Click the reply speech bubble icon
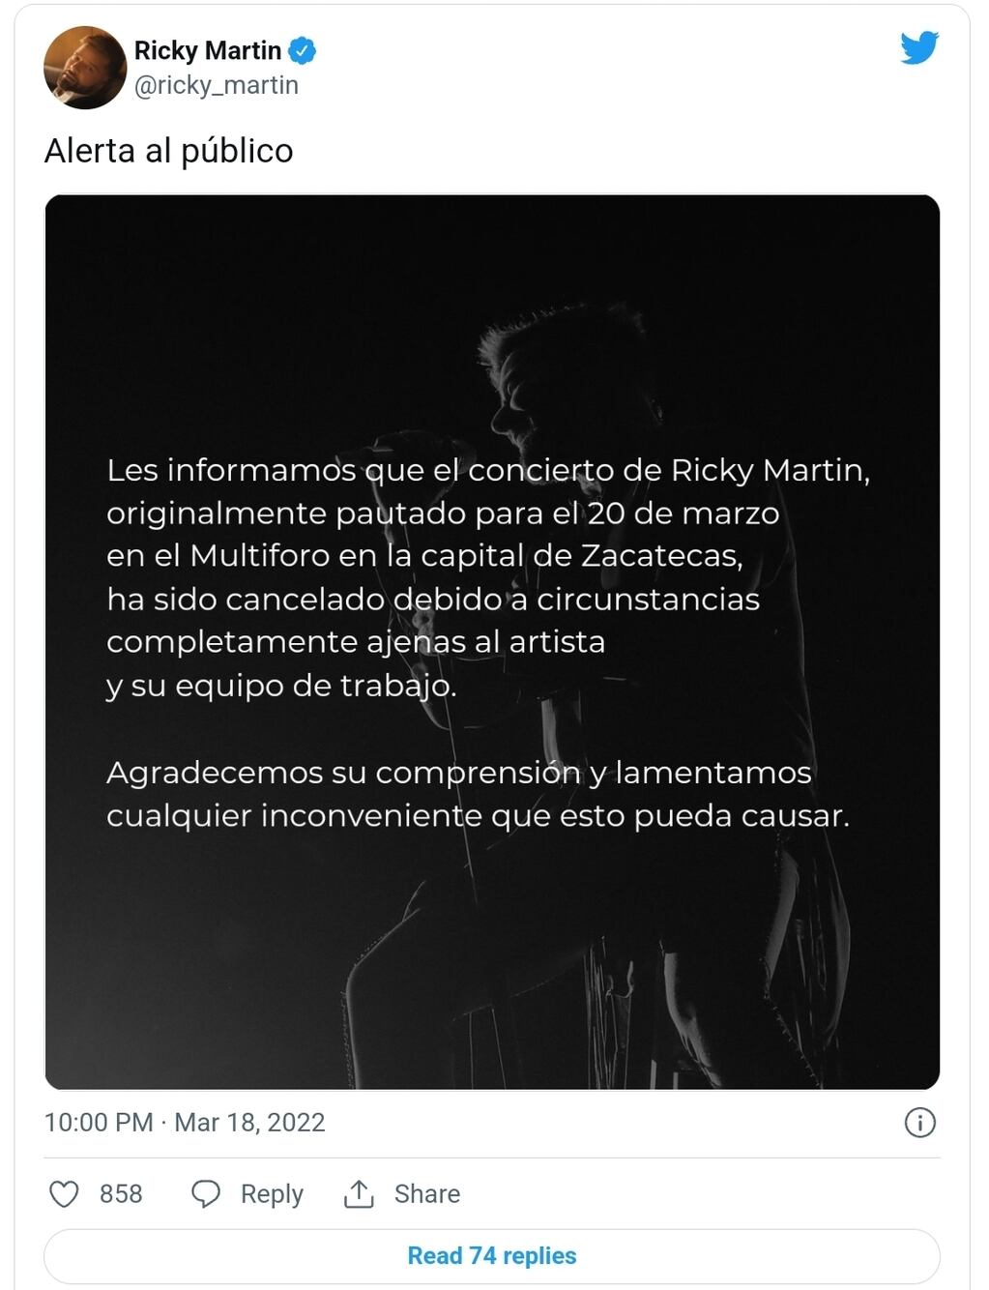 click(206, 1194)
